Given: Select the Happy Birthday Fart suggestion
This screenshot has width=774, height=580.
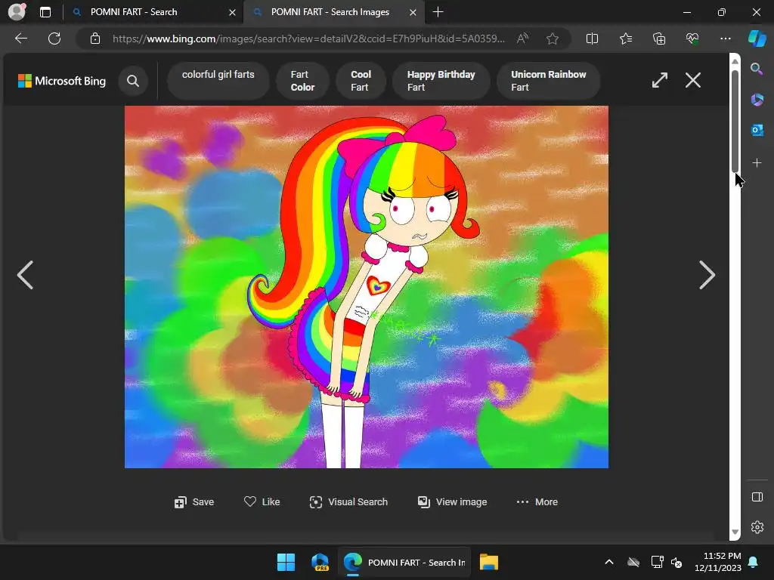Looking at the screenshot, I should pos(441,80).
